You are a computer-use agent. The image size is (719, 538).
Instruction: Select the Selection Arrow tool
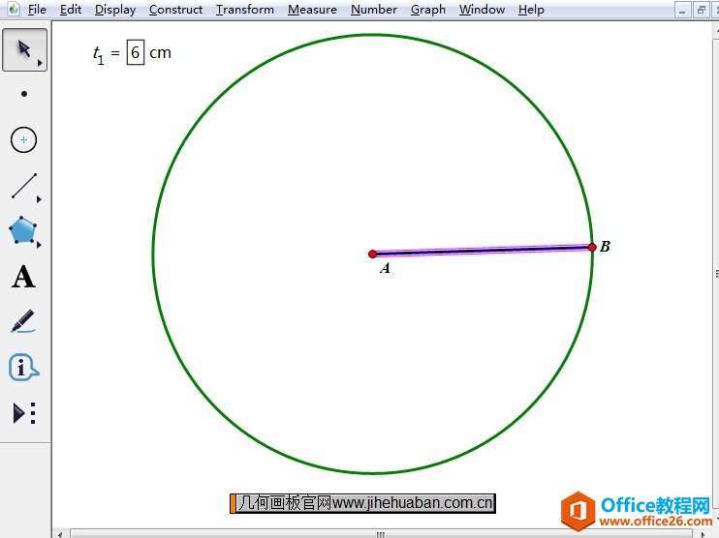point(24,49)
